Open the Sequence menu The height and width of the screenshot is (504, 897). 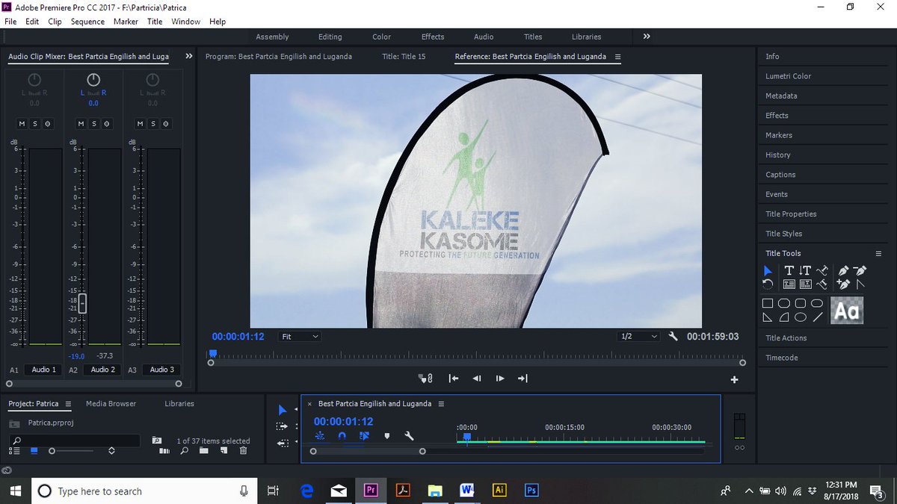[x=87, y=22]
